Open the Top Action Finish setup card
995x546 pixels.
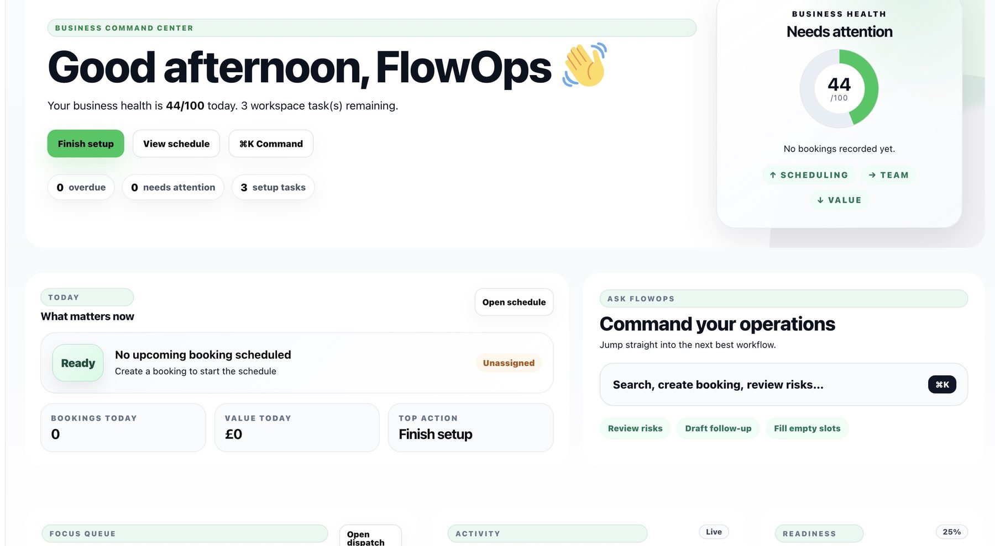coord(471,427)
